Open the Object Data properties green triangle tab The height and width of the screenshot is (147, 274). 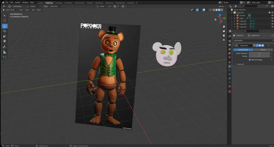point(230,82)
